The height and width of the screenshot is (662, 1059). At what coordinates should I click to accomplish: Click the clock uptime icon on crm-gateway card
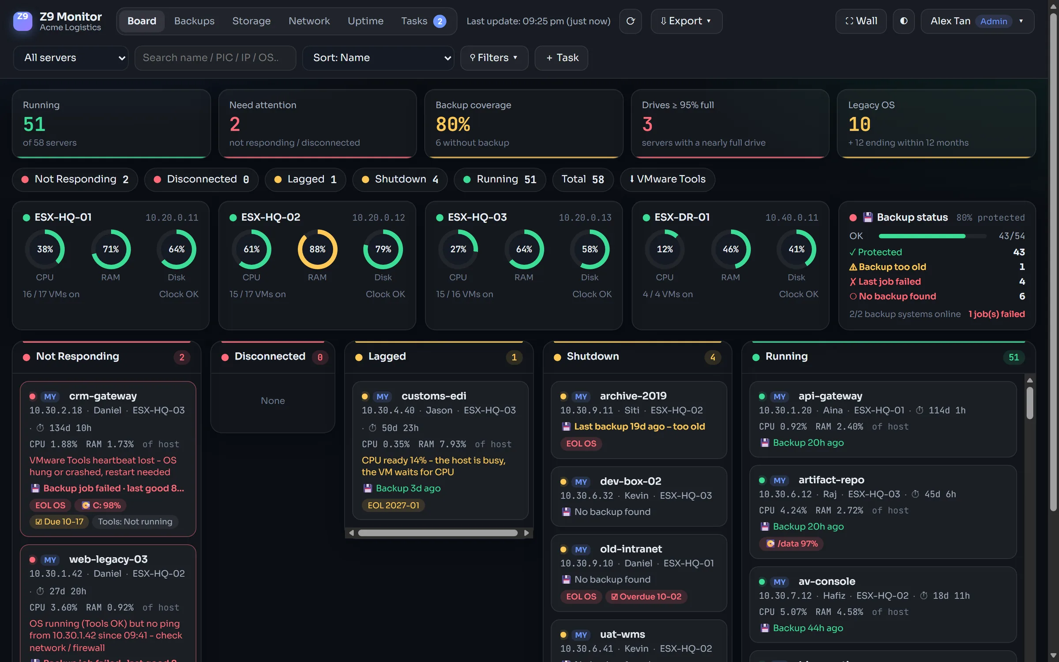[40, 428]
